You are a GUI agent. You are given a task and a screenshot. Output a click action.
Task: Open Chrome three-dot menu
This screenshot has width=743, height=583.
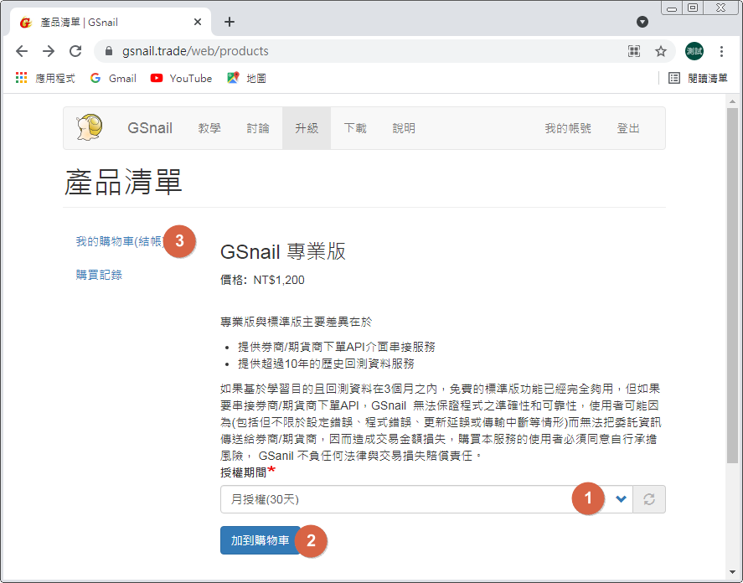(721, 51)
